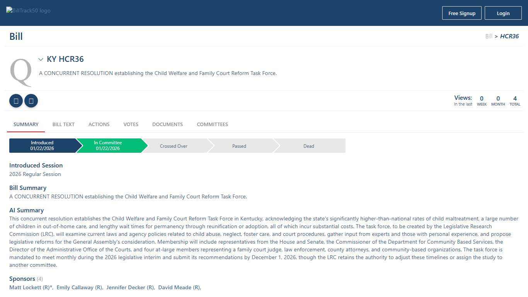The height and width of the screenshot is (297, 528).
Task: Select the Summary tab
Action: [x=26, y=124]
